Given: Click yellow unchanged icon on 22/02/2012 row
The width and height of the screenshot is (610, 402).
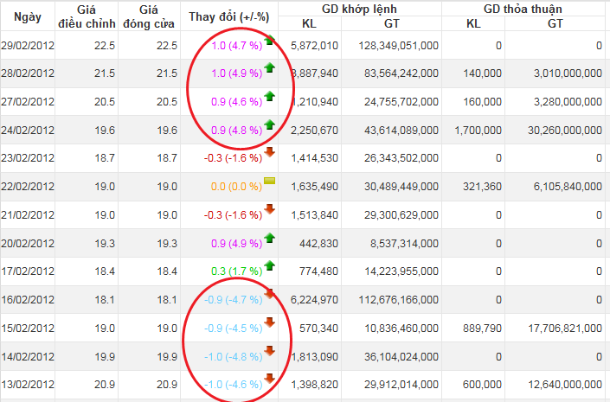Looking at the screenshot, I should [270, 181].
